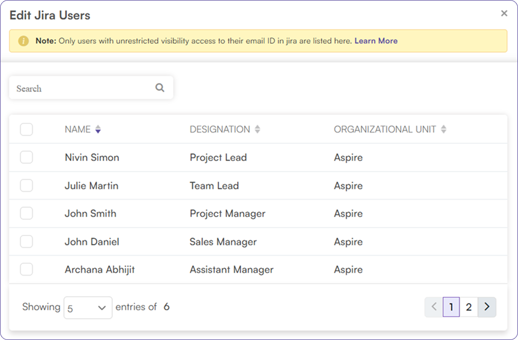Click the search magnifier icon
Image resolution: width=518 pixels, height=340 pixels.
[x=160, y=88]
